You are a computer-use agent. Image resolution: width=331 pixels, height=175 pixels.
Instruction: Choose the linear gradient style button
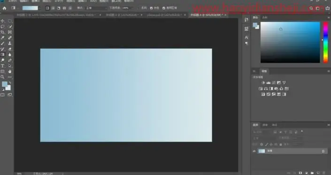(47, 8)
